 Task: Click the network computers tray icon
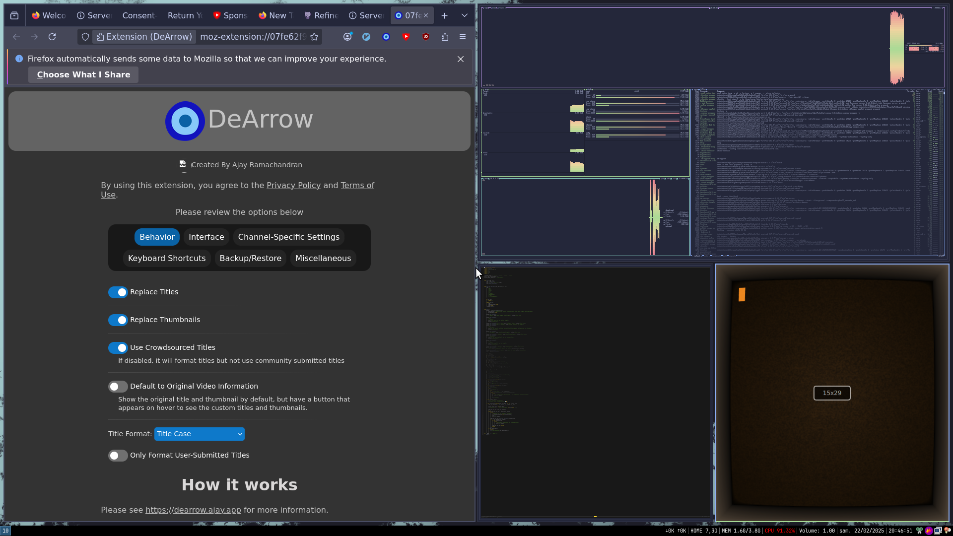pos(938,531)
